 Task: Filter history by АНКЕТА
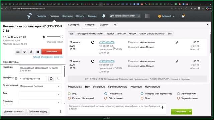click(x=132, y=34)
